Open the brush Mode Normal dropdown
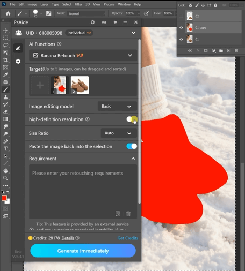This screenshot has height=271, width=245. point(87,14)
